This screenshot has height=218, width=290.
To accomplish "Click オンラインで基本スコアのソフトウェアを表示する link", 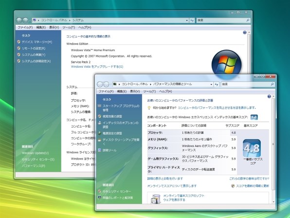I will click(x=183, y=198).
